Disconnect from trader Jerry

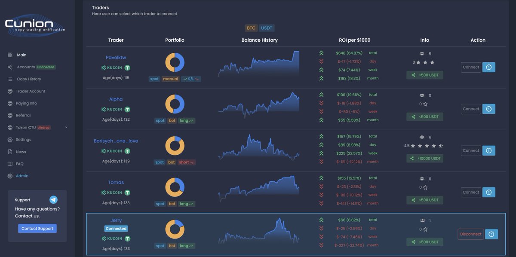[x=471, y=234]
